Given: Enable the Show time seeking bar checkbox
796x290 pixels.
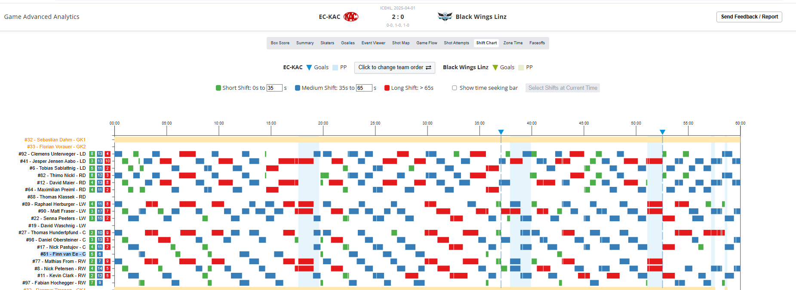Looking at the screenshot, I should tap(455, 88).
